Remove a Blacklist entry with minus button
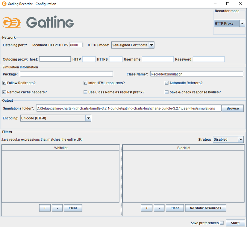Screen dimensions: 247x227 pos(159,208)
